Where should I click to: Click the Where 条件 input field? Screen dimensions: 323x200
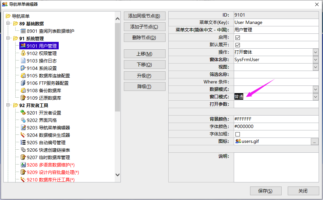point(276,82)
